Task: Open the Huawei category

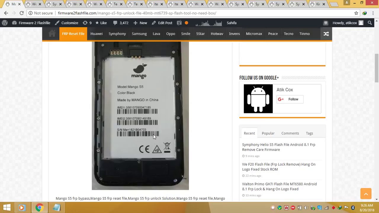Action: (97, 34)
